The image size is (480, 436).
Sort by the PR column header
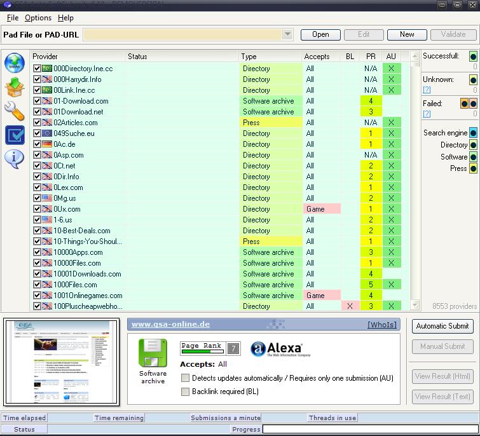point(371,57)
